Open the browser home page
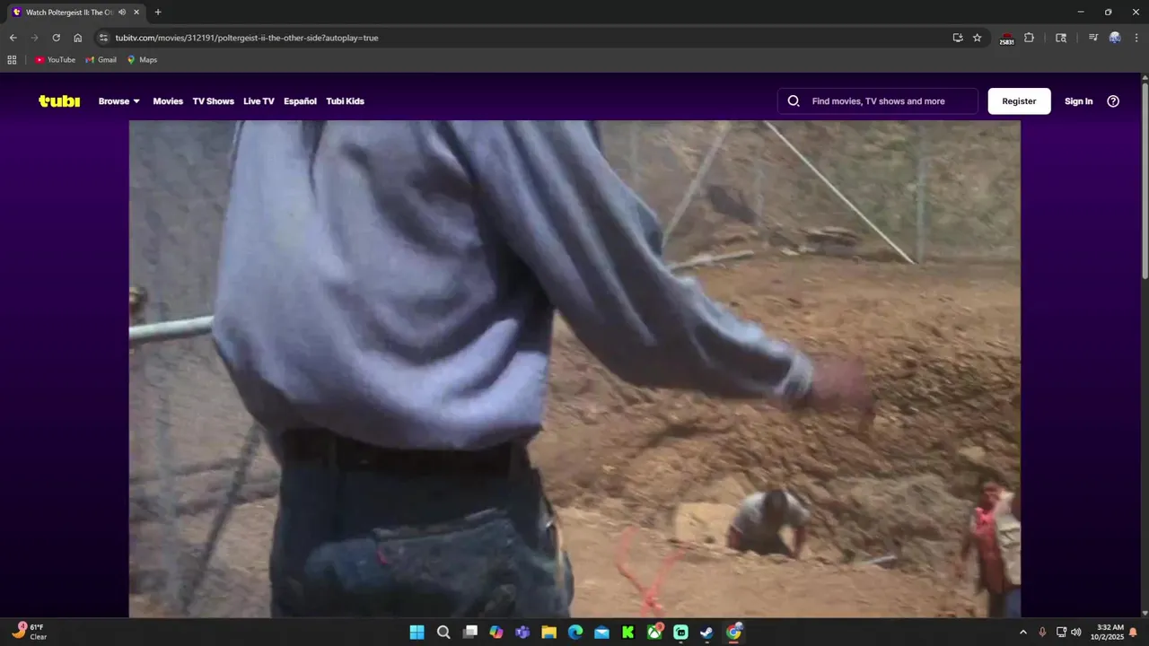This screenshot has width=1149, height=646. point(78,38)
